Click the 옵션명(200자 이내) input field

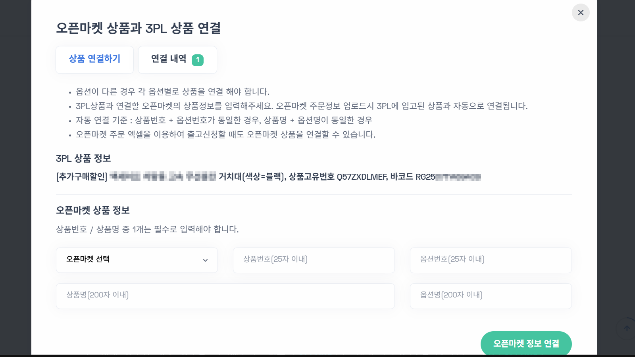coord(491,296)
